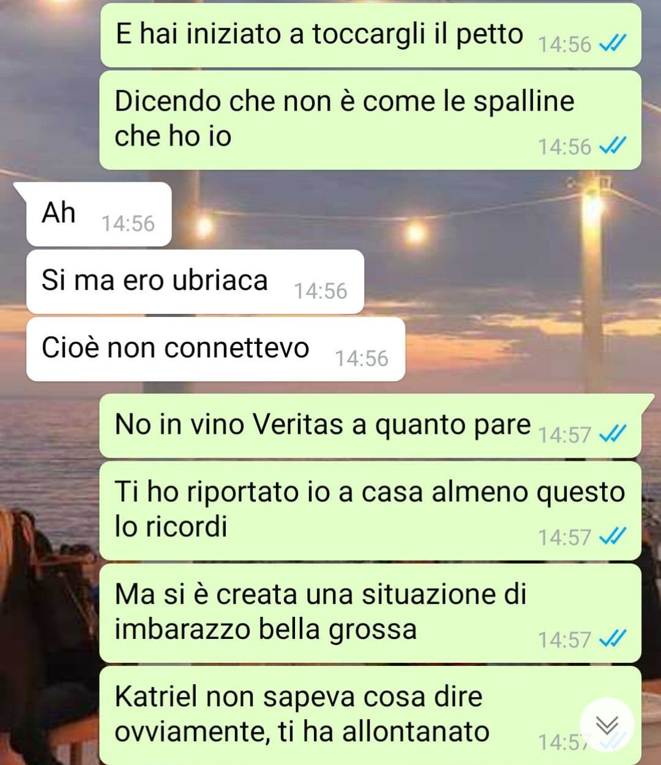Select the 'Cioè non connettevo' message bubble
Image resolution: width=661 pixels, height=765 pixels.
click(x=215, y=349)
